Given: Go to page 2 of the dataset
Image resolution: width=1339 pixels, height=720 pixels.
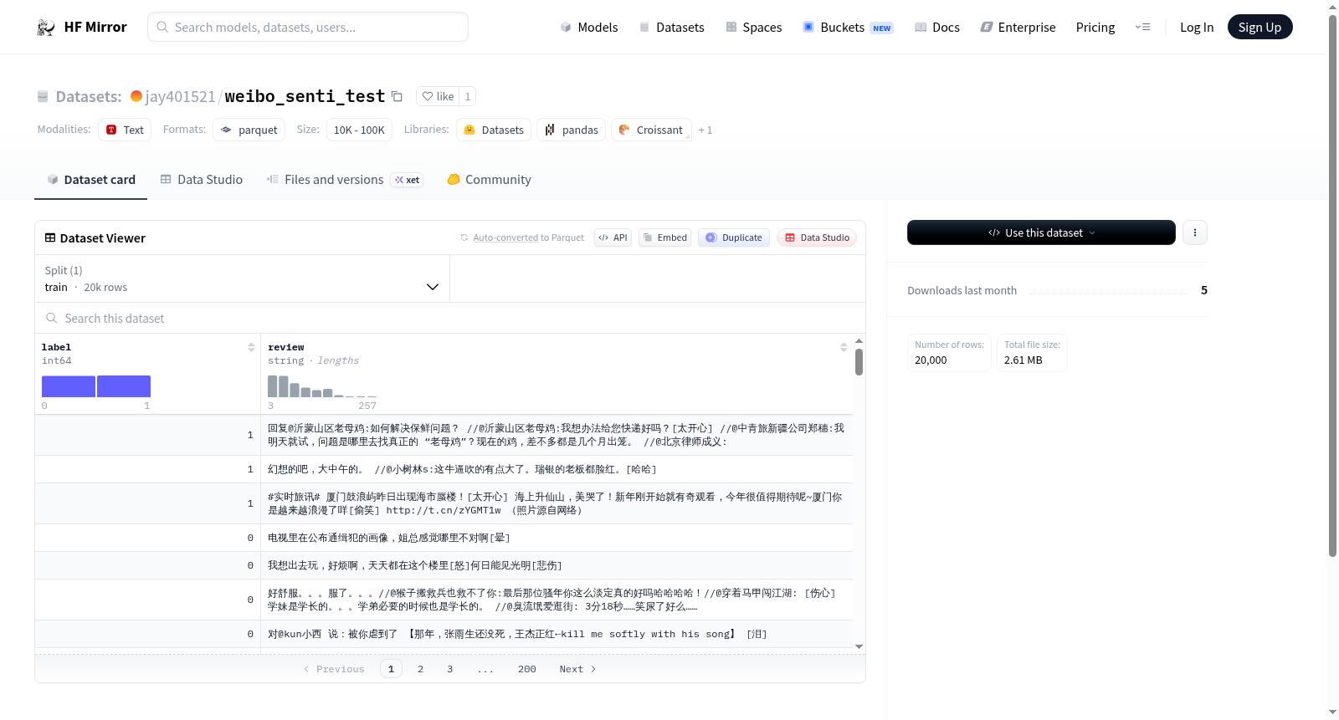Looking at the screenshot, I should point(420,669).
